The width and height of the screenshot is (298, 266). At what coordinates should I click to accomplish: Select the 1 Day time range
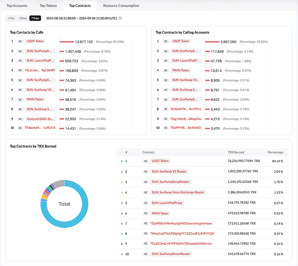(11, 18)
